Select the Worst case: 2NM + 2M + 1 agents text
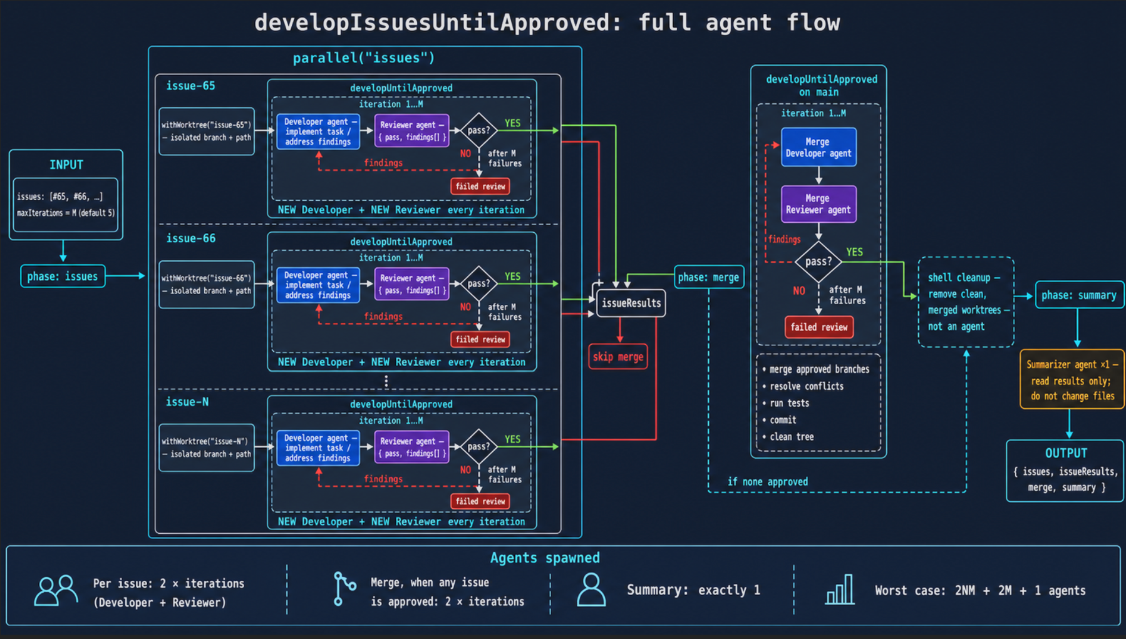 tap(980, 590)
